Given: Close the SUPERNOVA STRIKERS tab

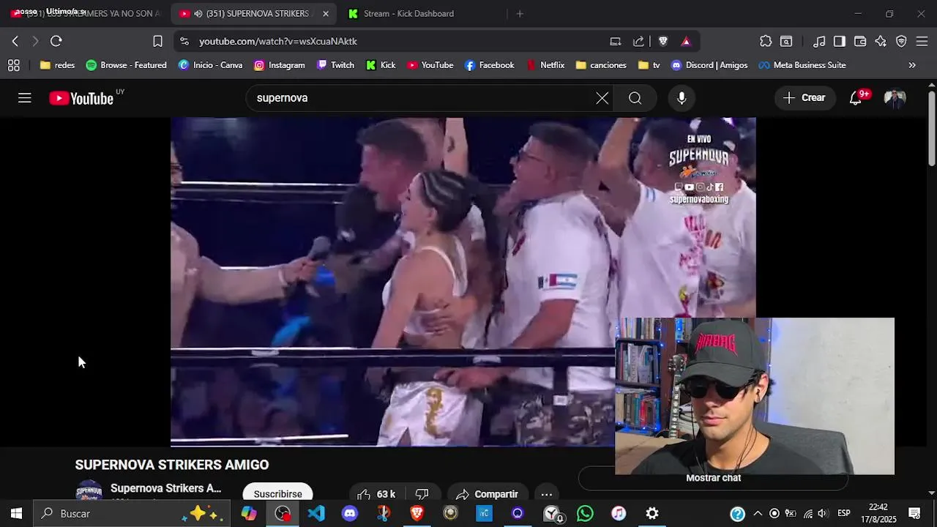Looking at the screenshot, I should coord(326,13).
